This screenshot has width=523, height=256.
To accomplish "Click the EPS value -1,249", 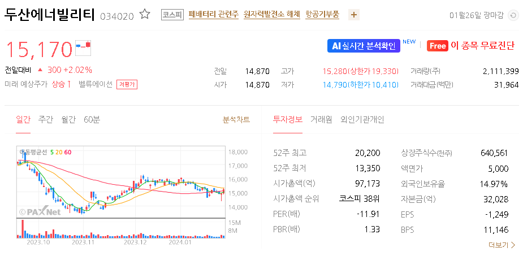I will tap(496, 214).
